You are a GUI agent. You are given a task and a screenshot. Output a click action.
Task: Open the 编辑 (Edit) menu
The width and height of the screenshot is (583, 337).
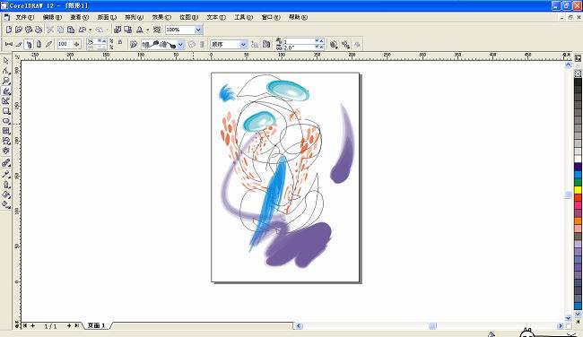point(52,17)
